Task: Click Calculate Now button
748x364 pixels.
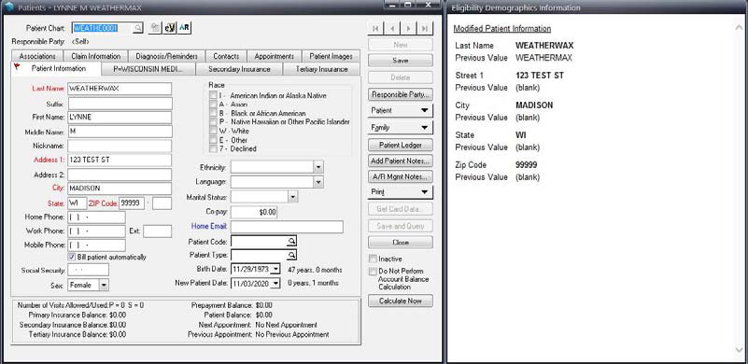Action: click(x=401, y=301)
